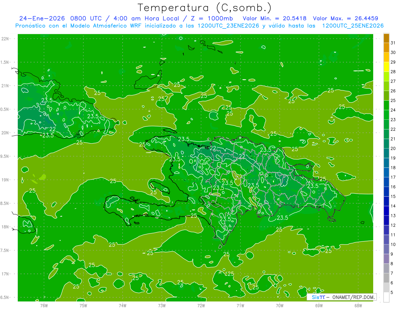
Task: Click the orange legend swatch between 30 and 31
Action: tap(386, 48)
